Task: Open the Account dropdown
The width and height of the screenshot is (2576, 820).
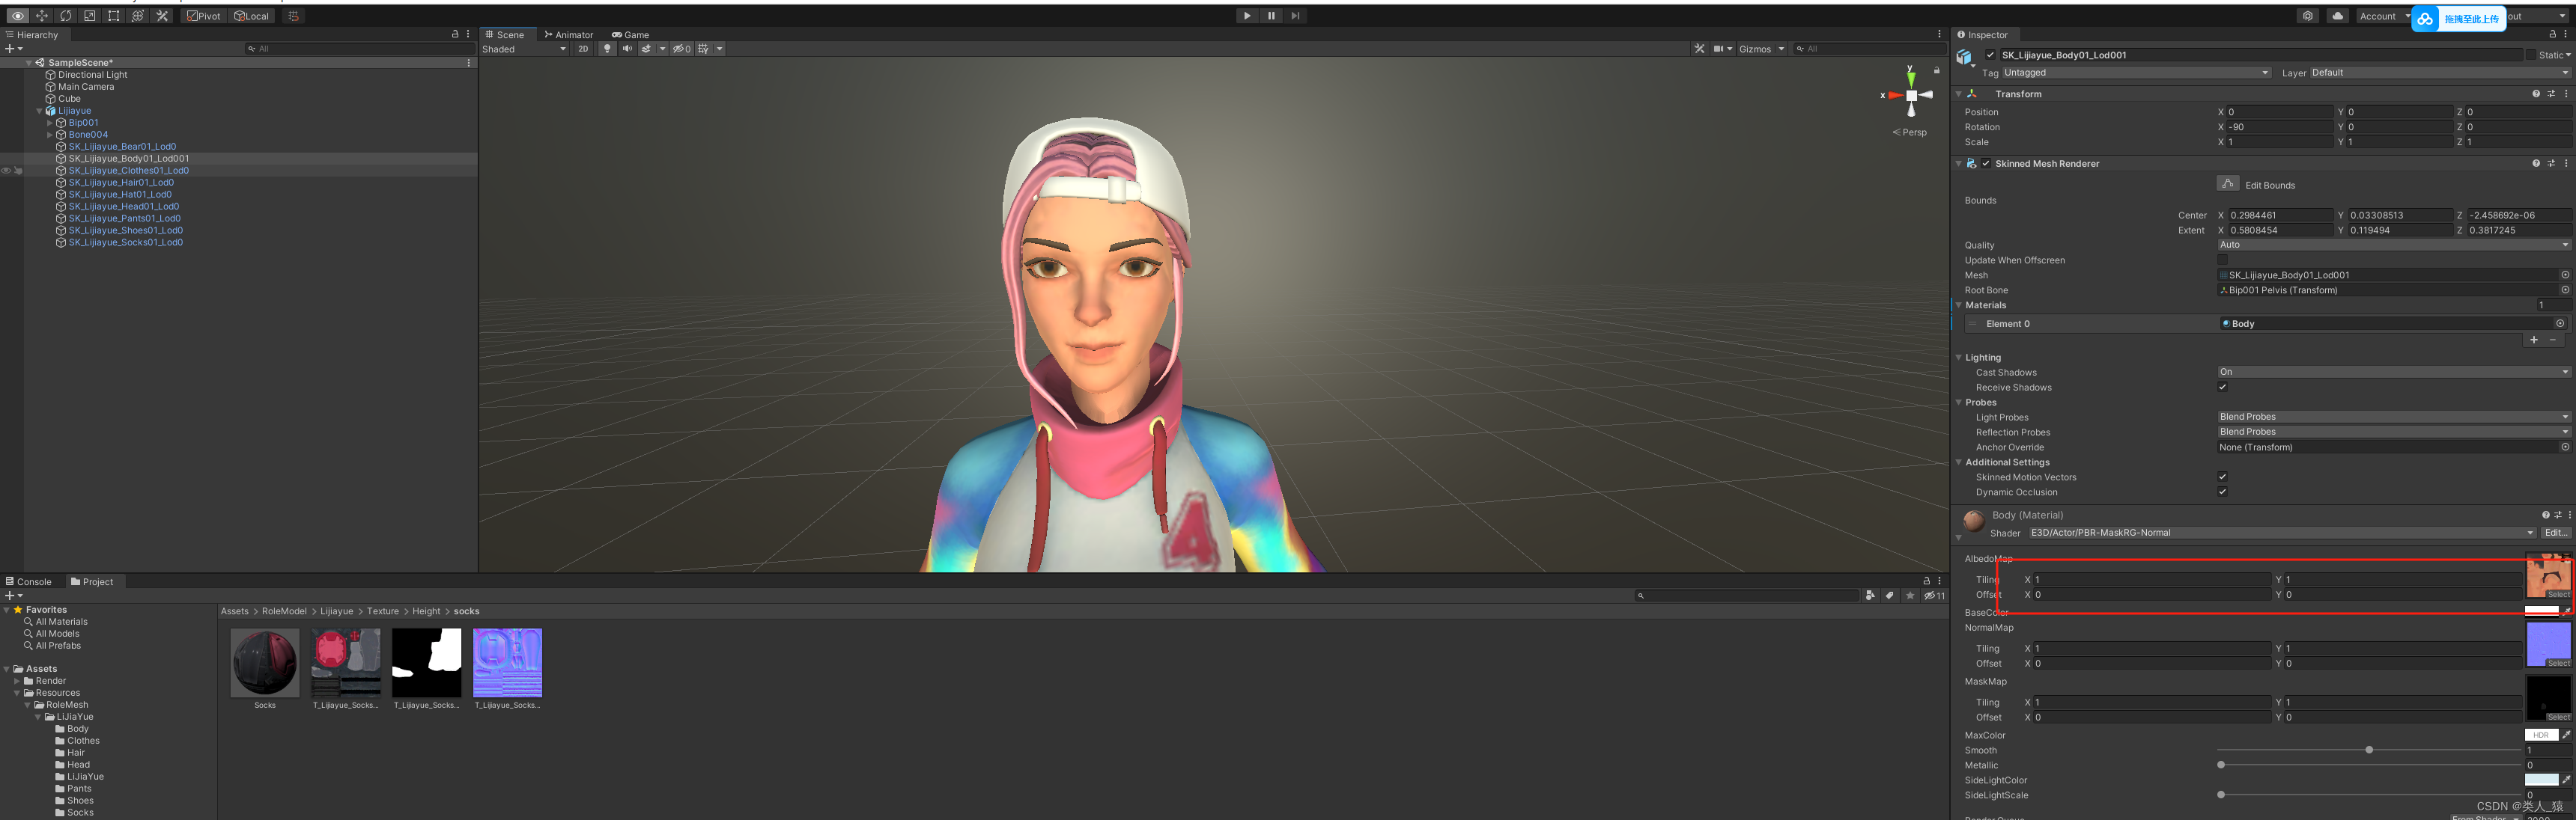Action: pyautogui.click(x=2384, y=16)
